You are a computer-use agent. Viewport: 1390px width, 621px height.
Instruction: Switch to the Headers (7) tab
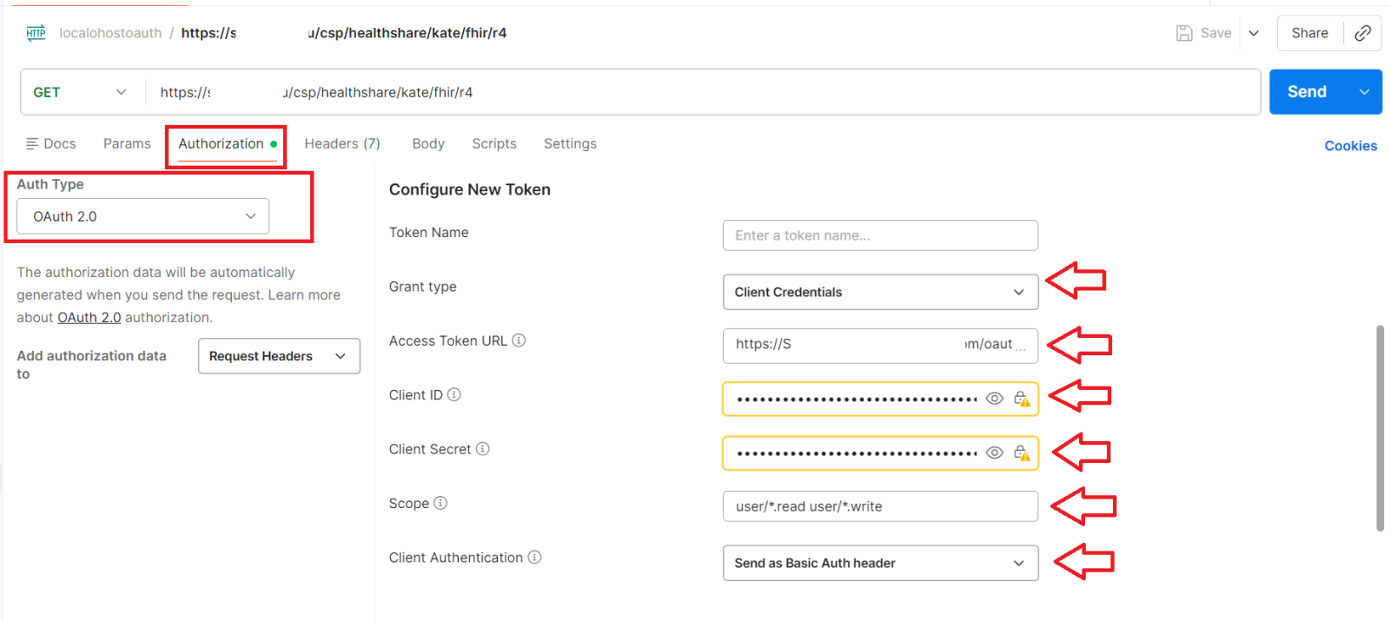click(342, 144)
